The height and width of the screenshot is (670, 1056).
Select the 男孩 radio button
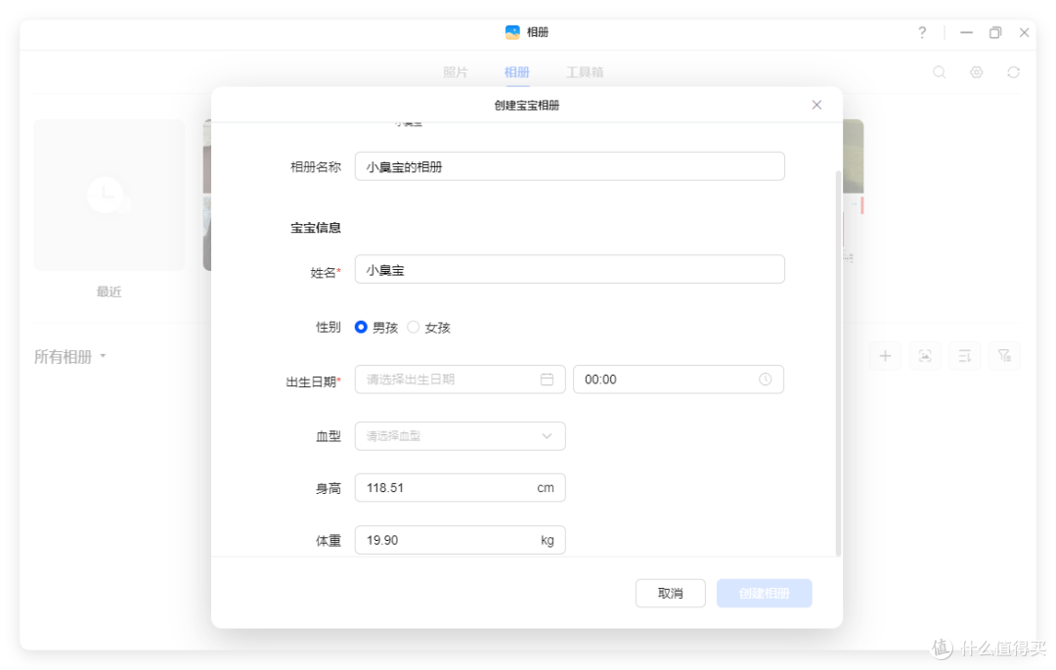(x=362, y=328)
